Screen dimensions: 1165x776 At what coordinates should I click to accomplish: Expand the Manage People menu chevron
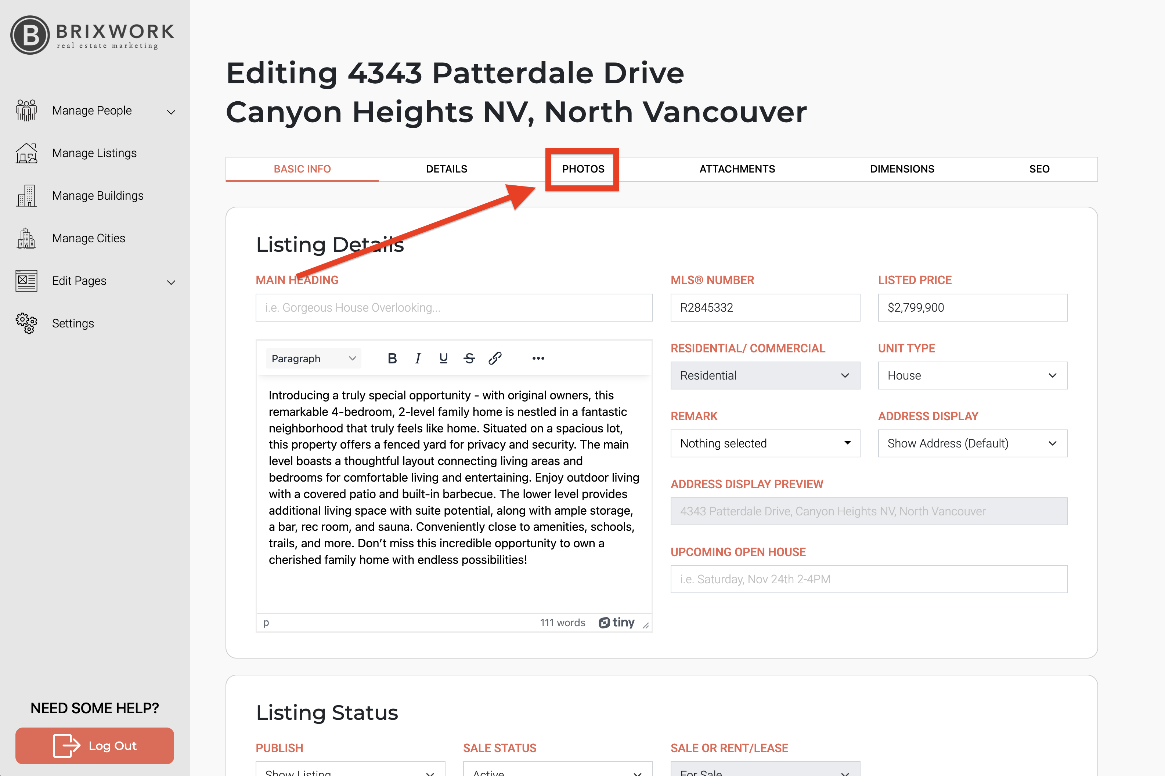171,112
